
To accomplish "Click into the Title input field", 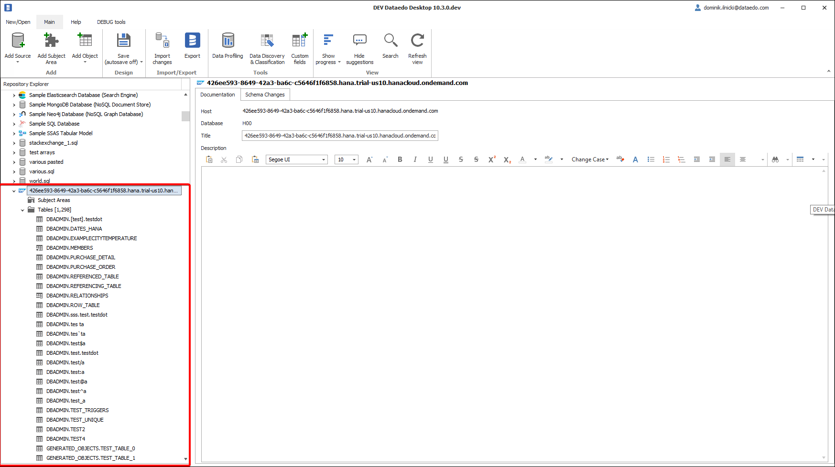I will pyautogui.click(x=339, y=136).
